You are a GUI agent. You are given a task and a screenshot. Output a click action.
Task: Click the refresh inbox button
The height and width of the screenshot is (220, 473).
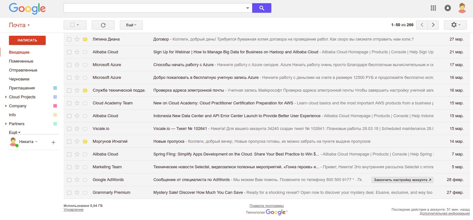103,25
